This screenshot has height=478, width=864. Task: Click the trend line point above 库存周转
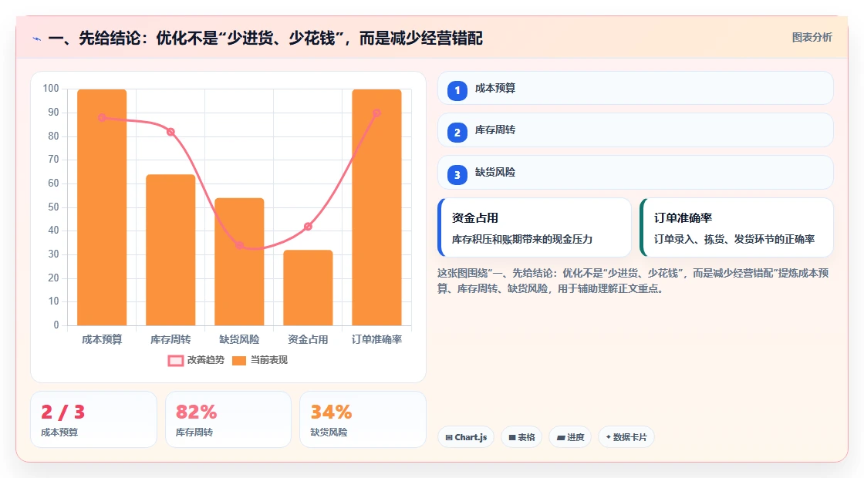pyautogui.click(x=170, y=132)
